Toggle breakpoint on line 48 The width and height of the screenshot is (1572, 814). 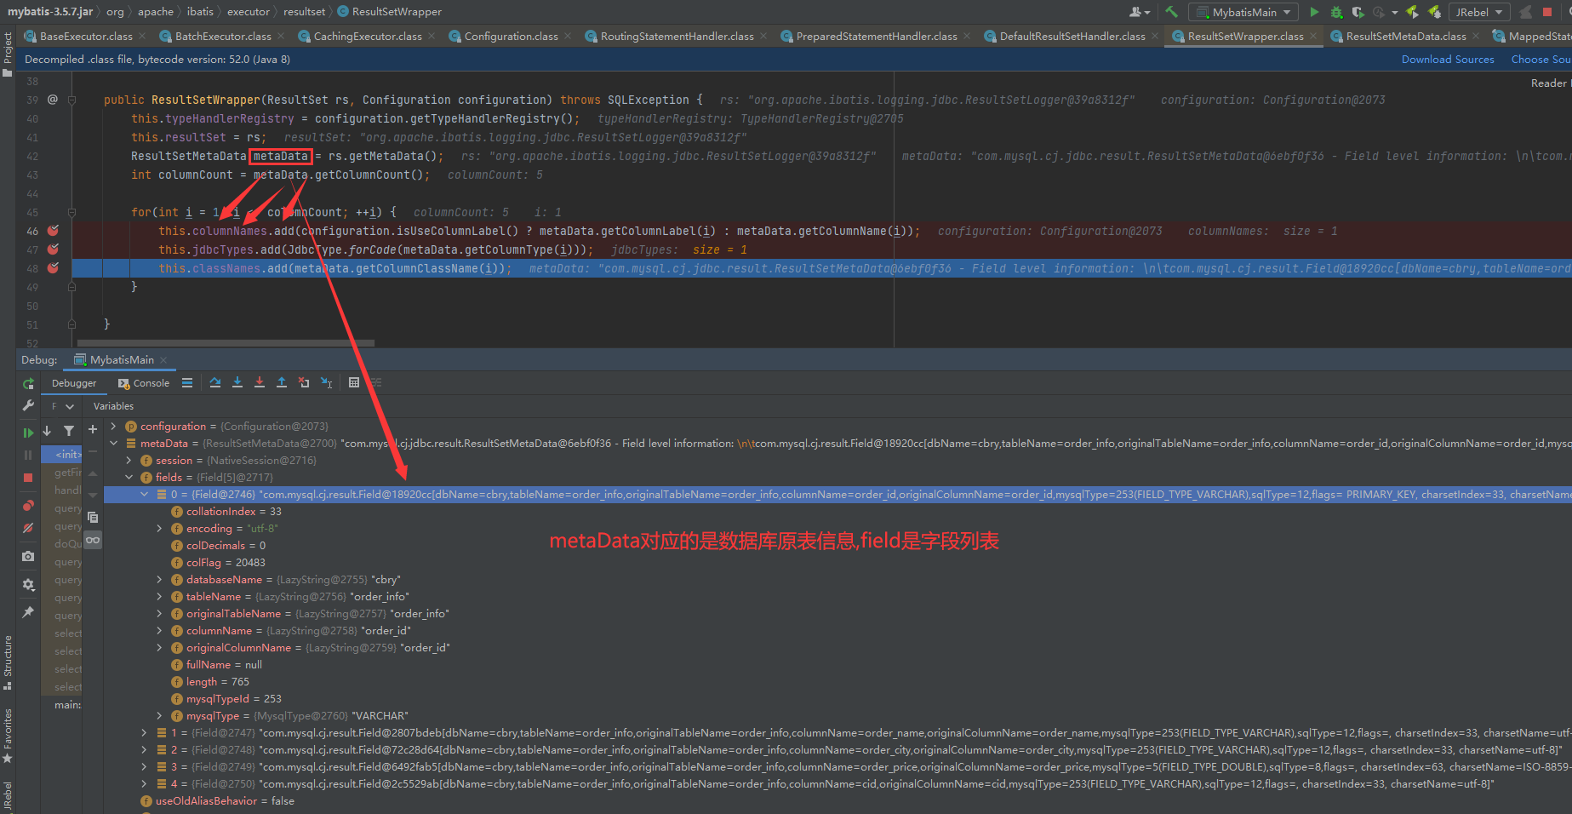tap(53, 268)
